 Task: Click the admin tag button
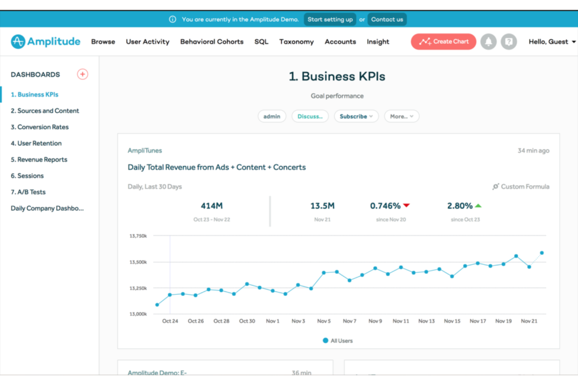coord(272,116)
